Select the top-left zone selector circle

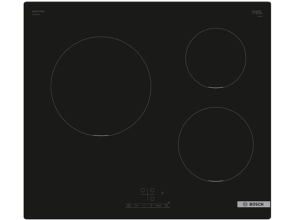pos(143,190)
